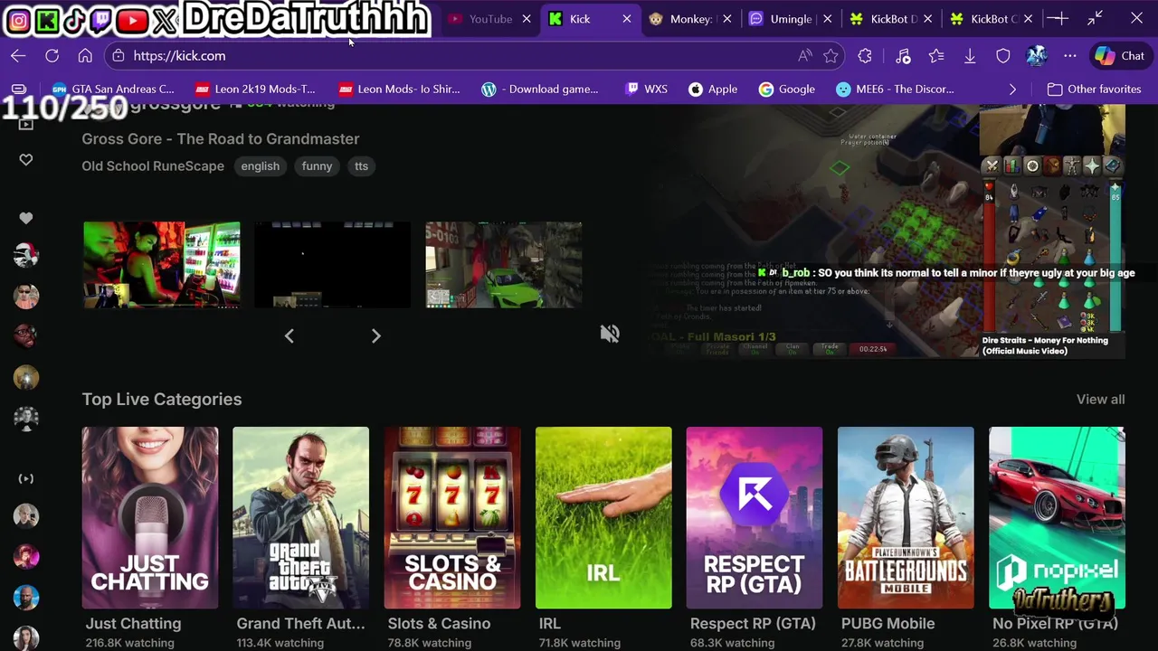Open the No Pixel RP category card
The height and width of the screenshot is (651, 1158).
click(x=1057, y=517)
